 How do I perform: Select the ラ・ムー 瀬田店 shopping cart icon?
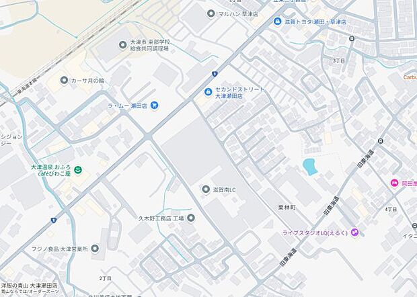(x=154, y=105)
